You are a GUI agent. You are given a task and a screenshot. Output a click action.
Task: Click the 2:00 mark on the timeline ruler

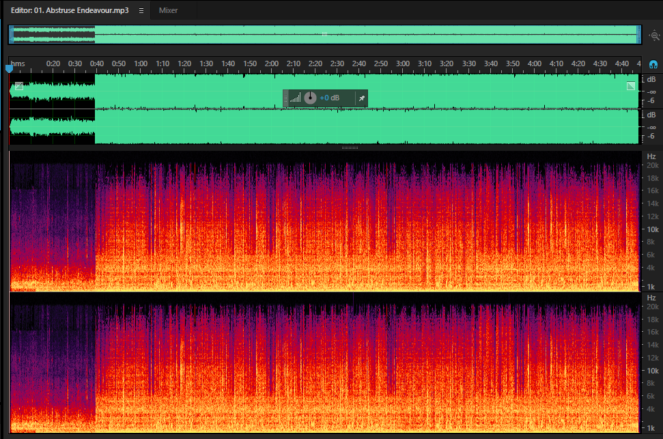[x=272, y=63]
